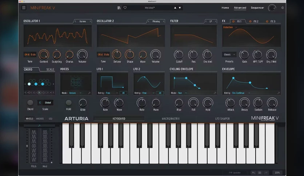
Task: Open LFO 1 Retrig Free dropdown
Action: click(x=112, y=93)
